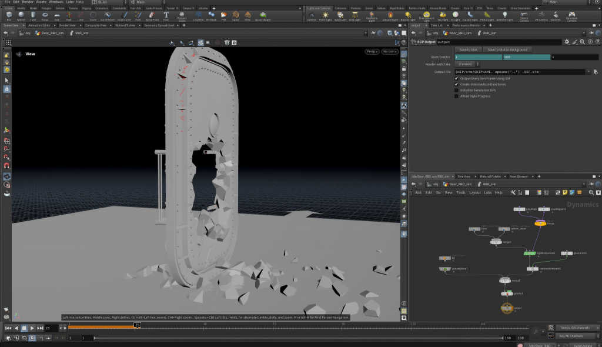The width and height of the screenshot is (602, 347).
Task: Open the Persp viewport dropdown
Action: 372,52
